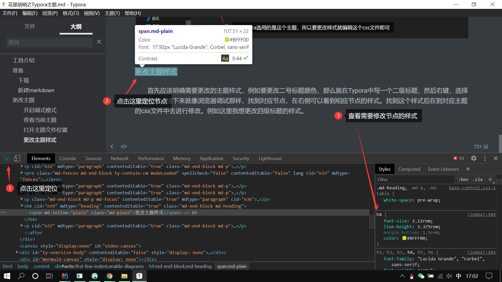Open volume control in system tray
502x282 pixels.
click(x=449, y=276)
